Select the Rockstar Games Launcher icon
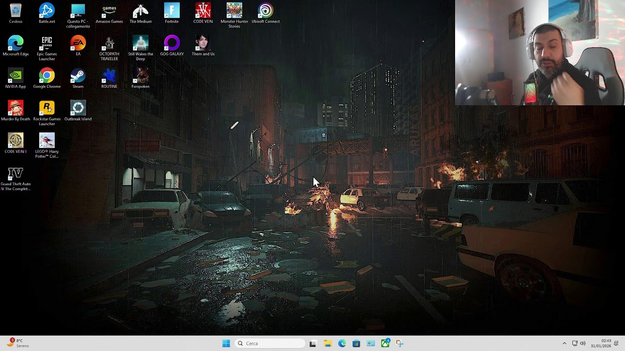 tap(47, 113)
